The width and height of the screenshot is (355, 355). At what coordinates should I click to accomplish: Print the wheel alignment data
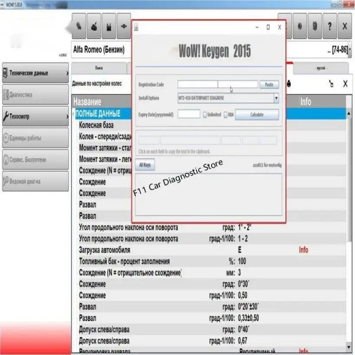tap(289, 84)
